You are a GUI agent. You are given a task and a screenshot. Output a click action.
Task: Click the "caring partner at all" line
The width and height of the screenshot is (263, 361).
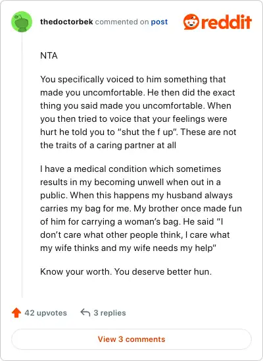tap(108, 146)
